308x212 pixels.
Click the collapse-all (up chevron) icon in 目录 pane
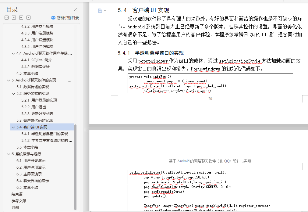(x=14, y=17)
